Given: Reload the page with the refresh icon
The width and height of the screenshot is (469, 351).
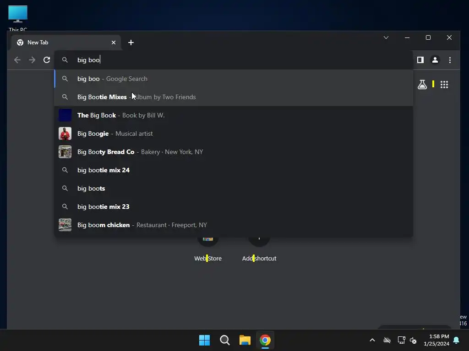Looking at the screenshot, I should click(x=47, y=60).
